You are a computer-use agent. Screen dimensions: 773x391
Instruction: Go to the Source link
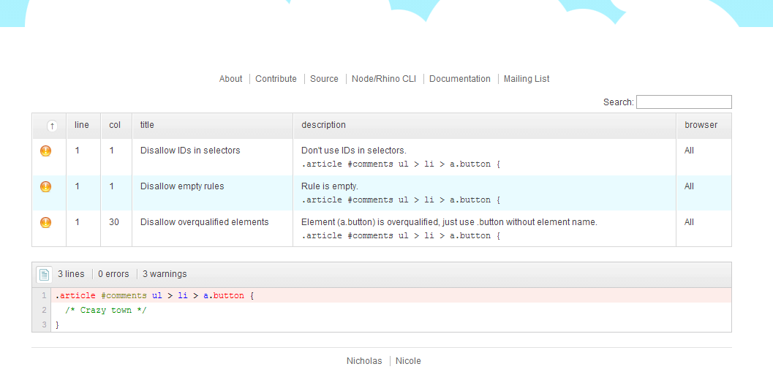324,79
